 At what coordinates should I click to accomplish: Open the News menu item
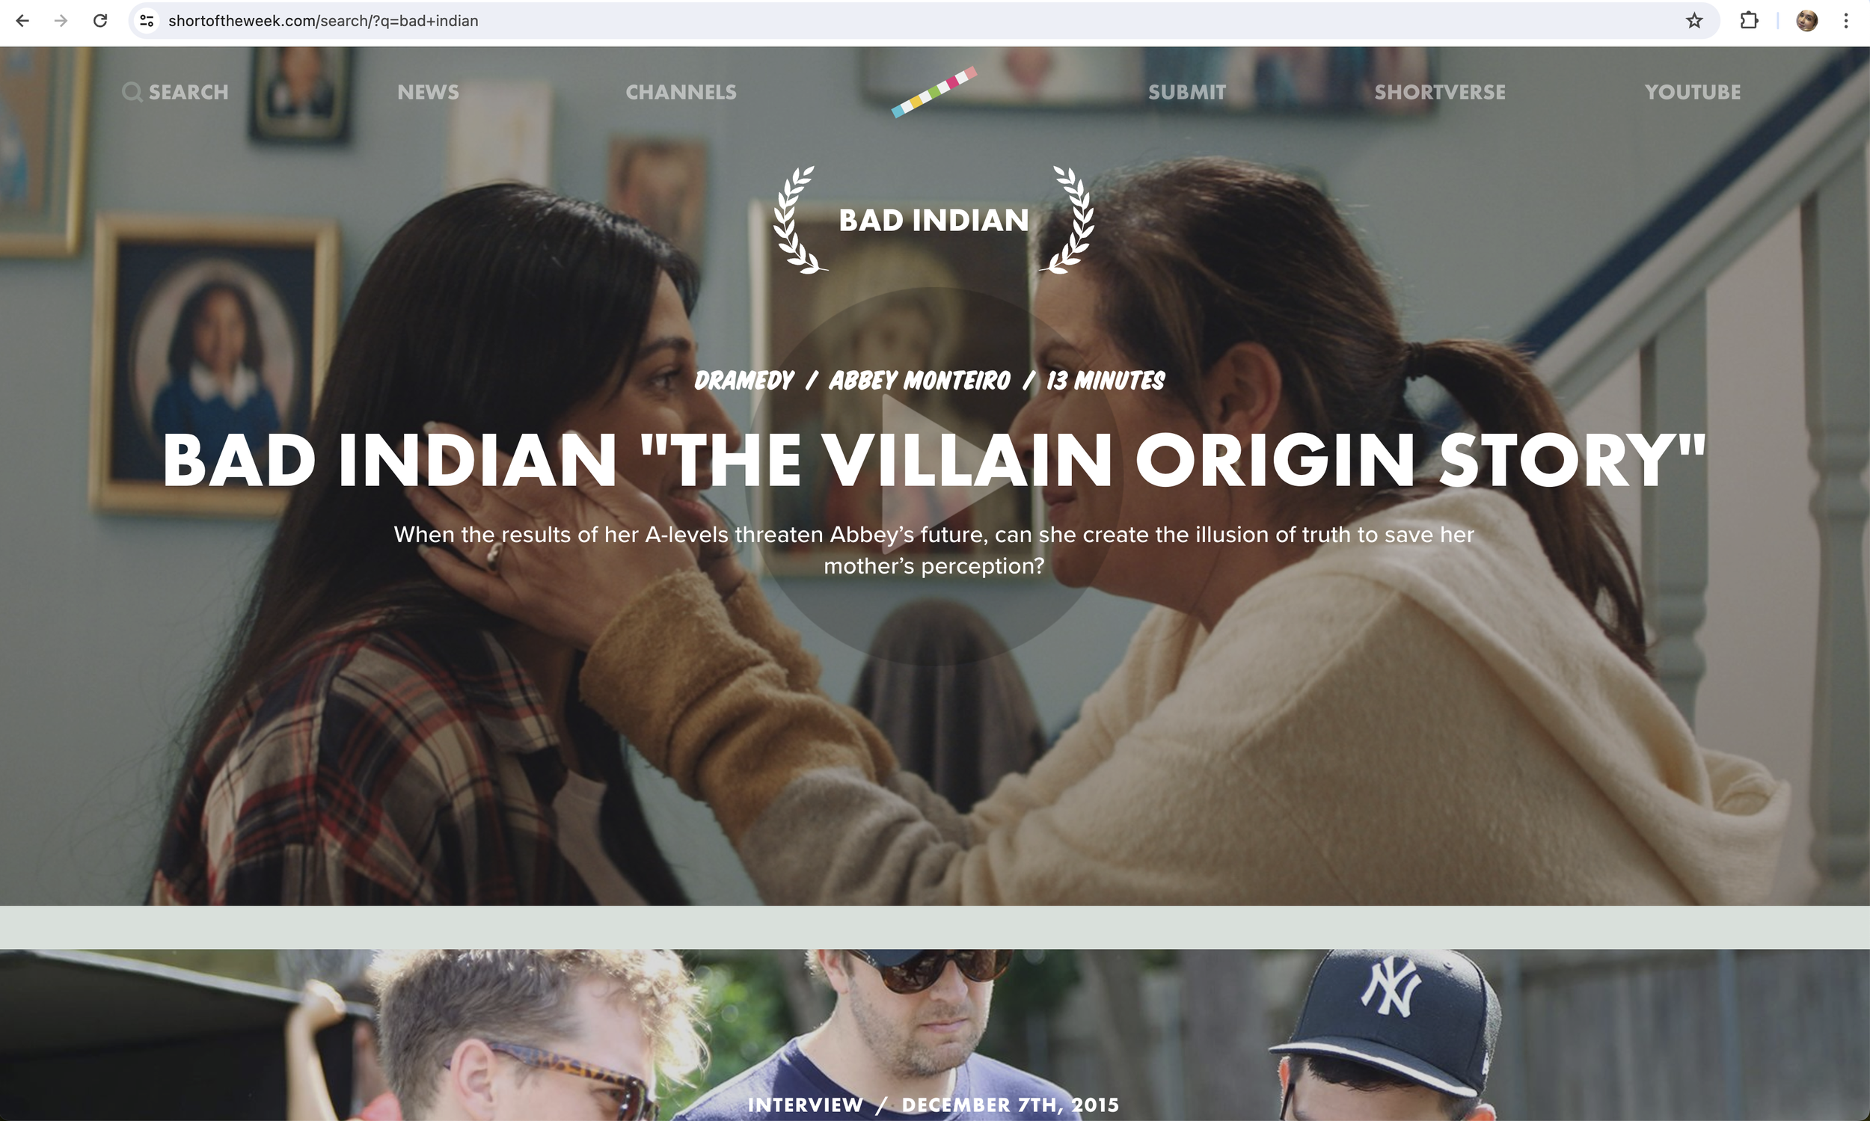(x=428, y=92)
